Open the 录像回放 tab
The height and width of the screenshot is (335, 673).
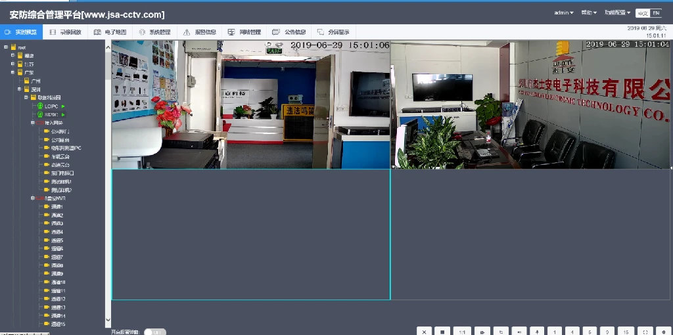coord(66,32)
